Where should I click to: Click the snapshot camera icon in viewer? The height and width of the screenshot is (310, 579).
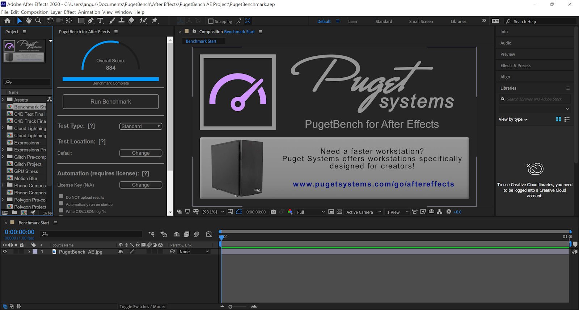point(274,212)
